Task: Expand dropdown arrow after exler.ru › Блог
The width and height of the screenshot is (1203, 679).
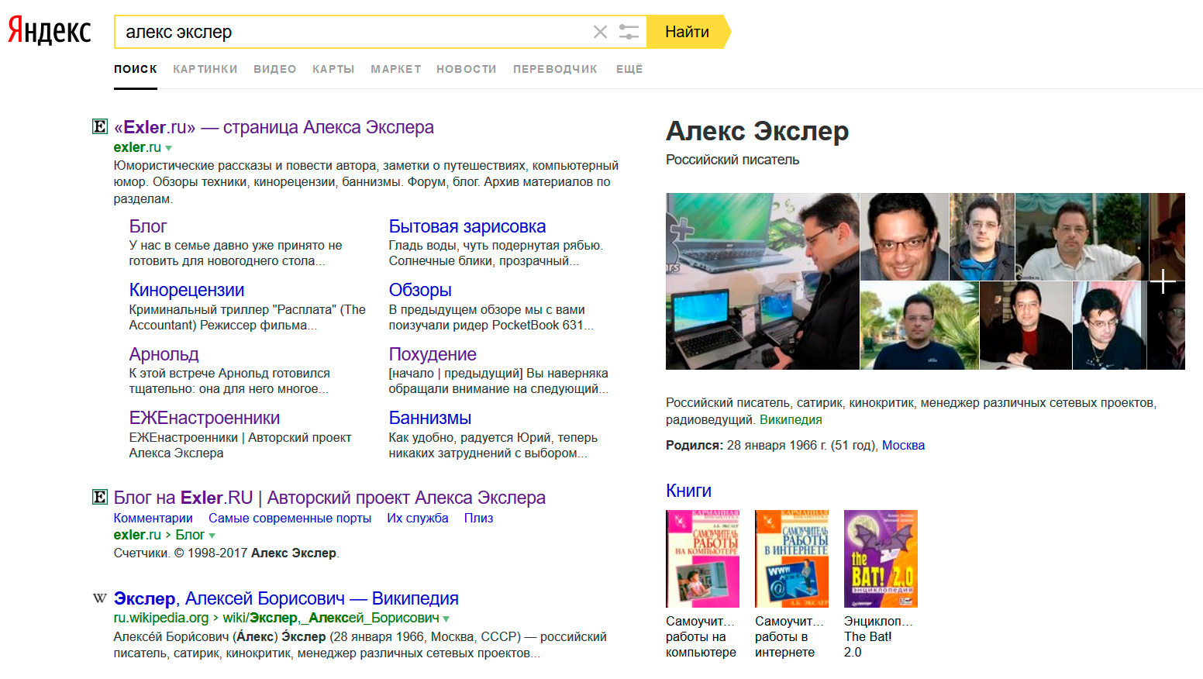Action: tap(212, 536)
